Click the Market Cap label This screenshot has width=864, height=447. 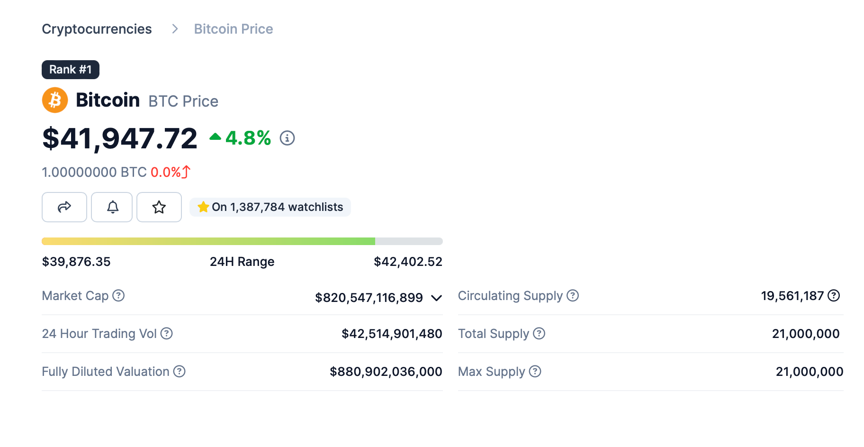click(x=75, y=296)
